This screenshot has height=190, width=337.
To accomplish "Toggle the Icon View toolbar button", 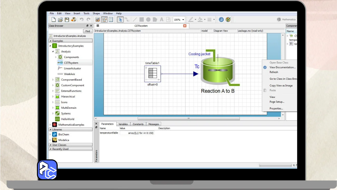I will (x=97, y=20).
